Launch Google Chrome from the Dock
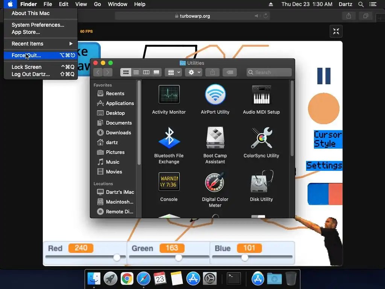Viewport: 385px width, 289px height. click(127, 278)
